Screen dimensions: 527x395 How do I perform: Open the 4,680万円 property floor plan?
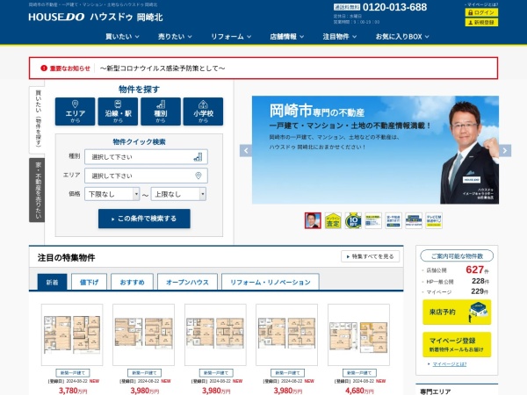click(358, 334)
